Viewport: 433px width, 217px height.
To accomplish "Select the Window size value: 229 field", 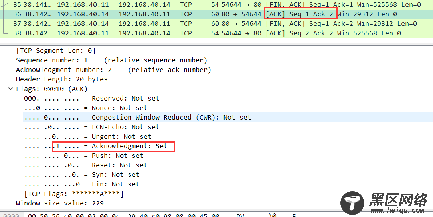I will coord(59,203).
